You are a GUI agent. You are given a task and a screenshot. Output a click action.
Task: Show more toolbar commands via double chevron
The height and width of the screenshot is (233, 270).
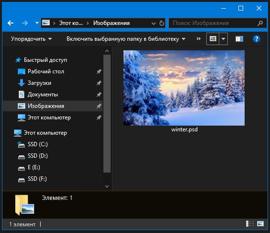point(199,38)
